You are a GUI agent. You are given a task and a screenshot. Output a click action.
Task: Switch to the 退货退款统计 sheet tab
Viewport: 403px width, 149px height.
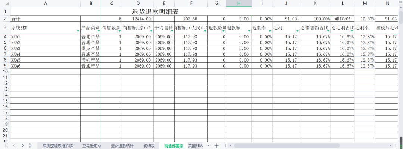point(122,146)
